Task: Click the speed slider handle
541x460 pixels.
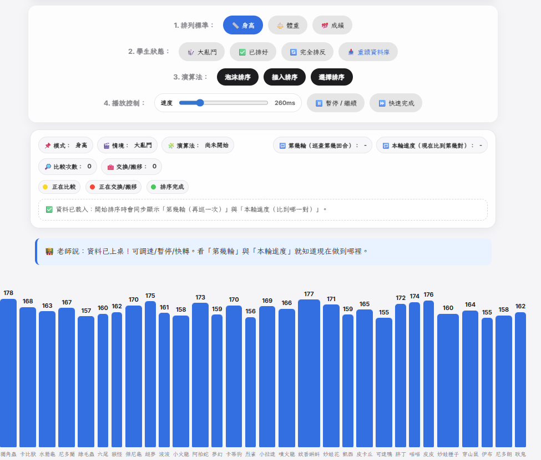Action: [x=200, y=103]
